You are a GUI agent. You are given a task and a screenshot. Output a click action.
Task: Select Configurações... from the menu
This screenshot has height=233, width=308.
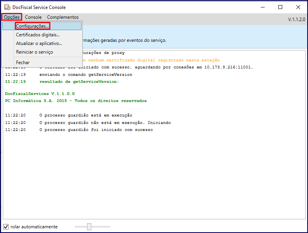tap(42, 26)
